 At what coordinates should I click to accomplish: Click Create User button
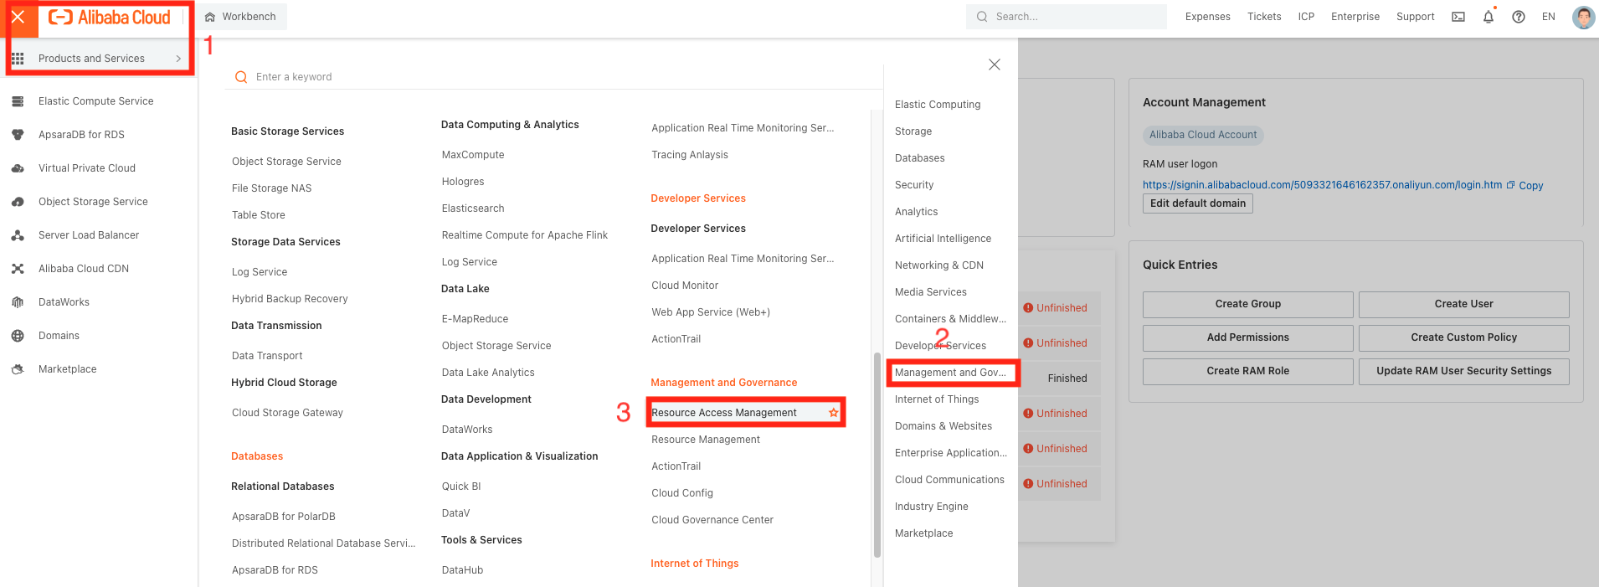click(x=1464, y=304)
